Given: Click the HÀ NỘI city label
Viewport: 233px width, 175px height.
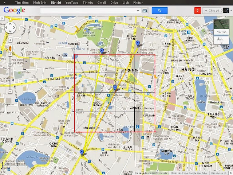Looking at the screenshot, I should [188, 70].
